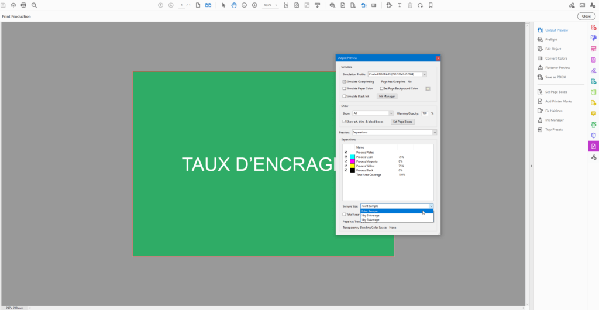Screen dimensions: 599x310
Task: Click the trash delete icon in toolbar
Action: click(x=410, y=5)
